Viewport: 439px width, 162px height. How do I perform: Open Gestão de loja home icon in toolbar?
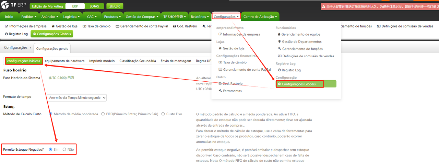point(53,26)
